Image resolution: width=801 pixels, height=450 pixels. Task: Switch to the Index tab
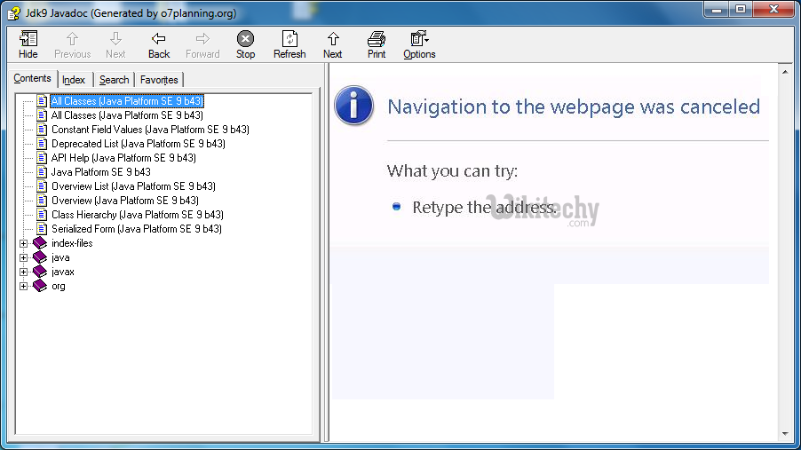[x=74, y=80]
